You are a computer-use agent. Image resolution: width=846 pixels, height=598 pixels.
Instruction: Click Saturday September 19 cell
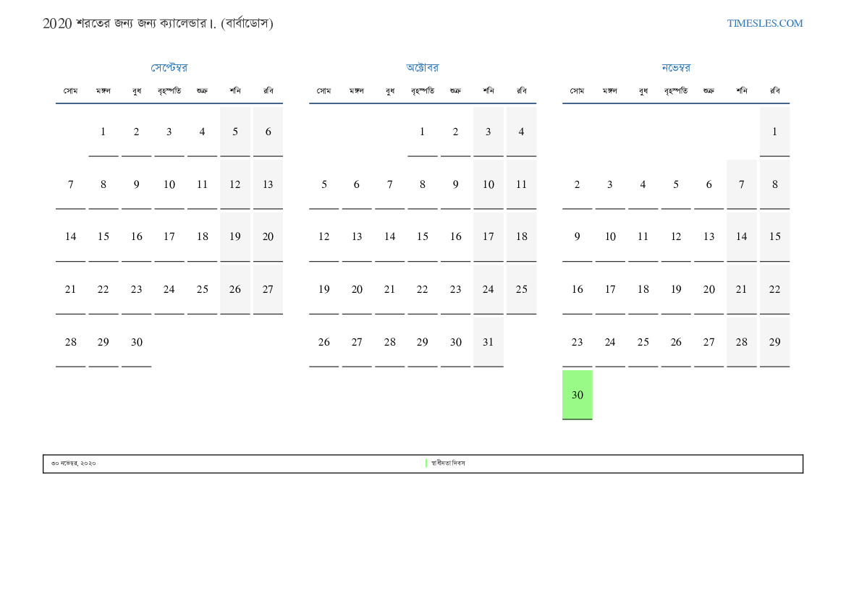pyautogui.click(x=235, y=236)
